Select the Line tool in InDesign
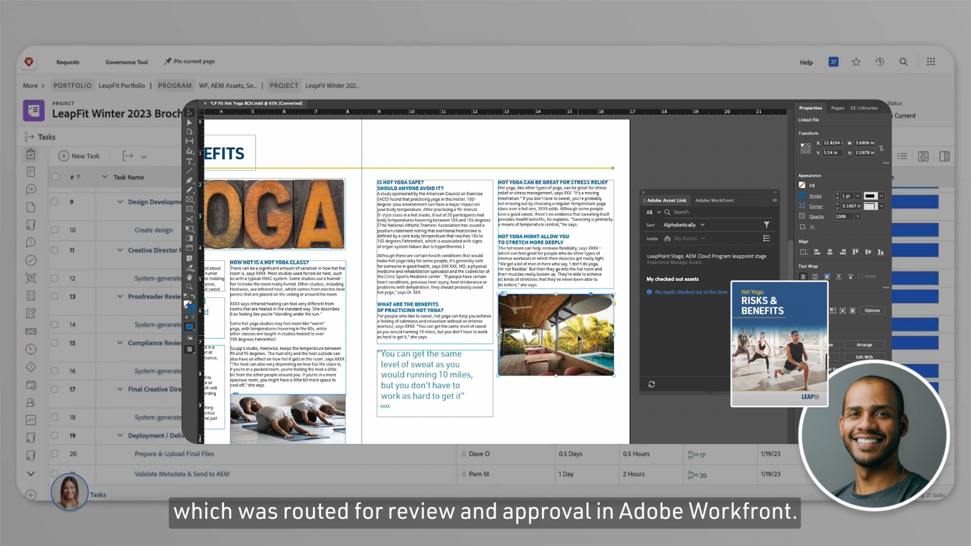Viewport: 971px width, 546px height. (x=189, y=171)
